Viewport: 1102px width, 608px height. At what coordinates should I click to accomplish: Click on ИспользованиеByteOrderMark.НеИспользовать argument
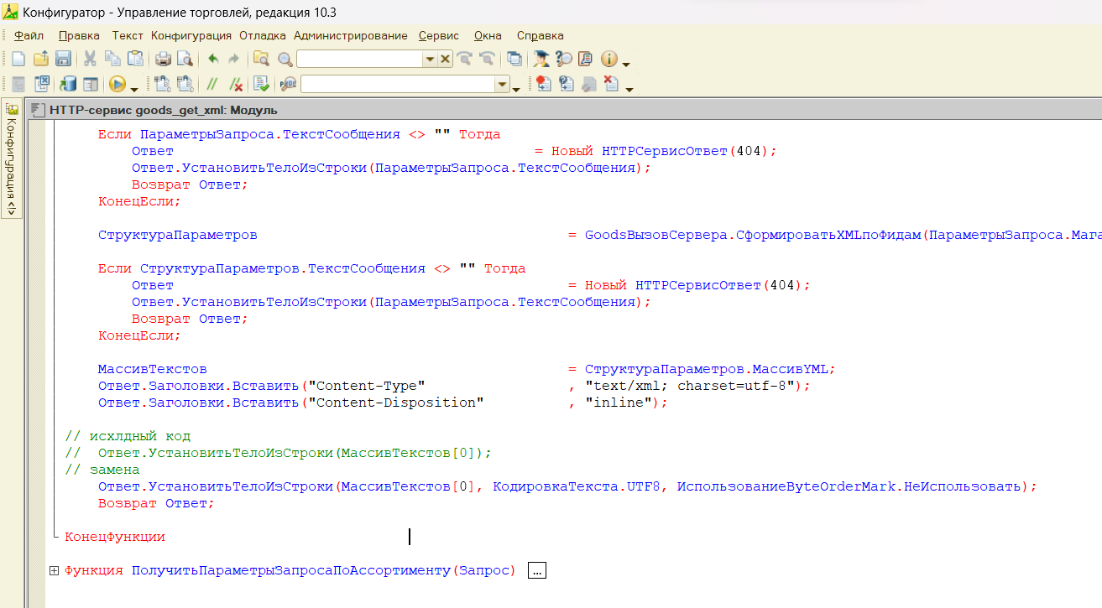(849, 486)
